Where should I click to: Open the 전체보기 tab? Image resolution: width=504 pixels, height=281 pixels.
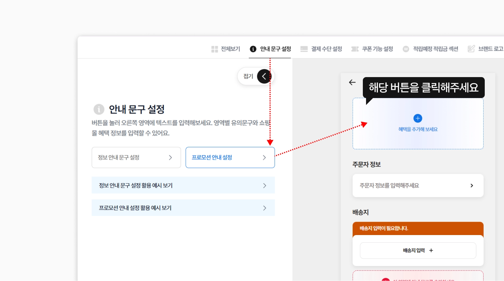point(226,49)
